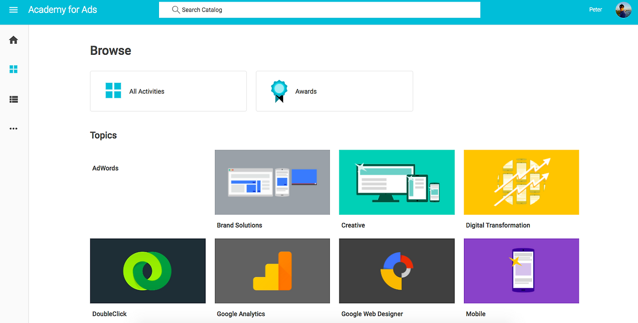Image resolution: width=638 pixels, height=323 pixels.
Task: Open the Digital Transformation topic thumbnail
Action: (x=521, y=182)
